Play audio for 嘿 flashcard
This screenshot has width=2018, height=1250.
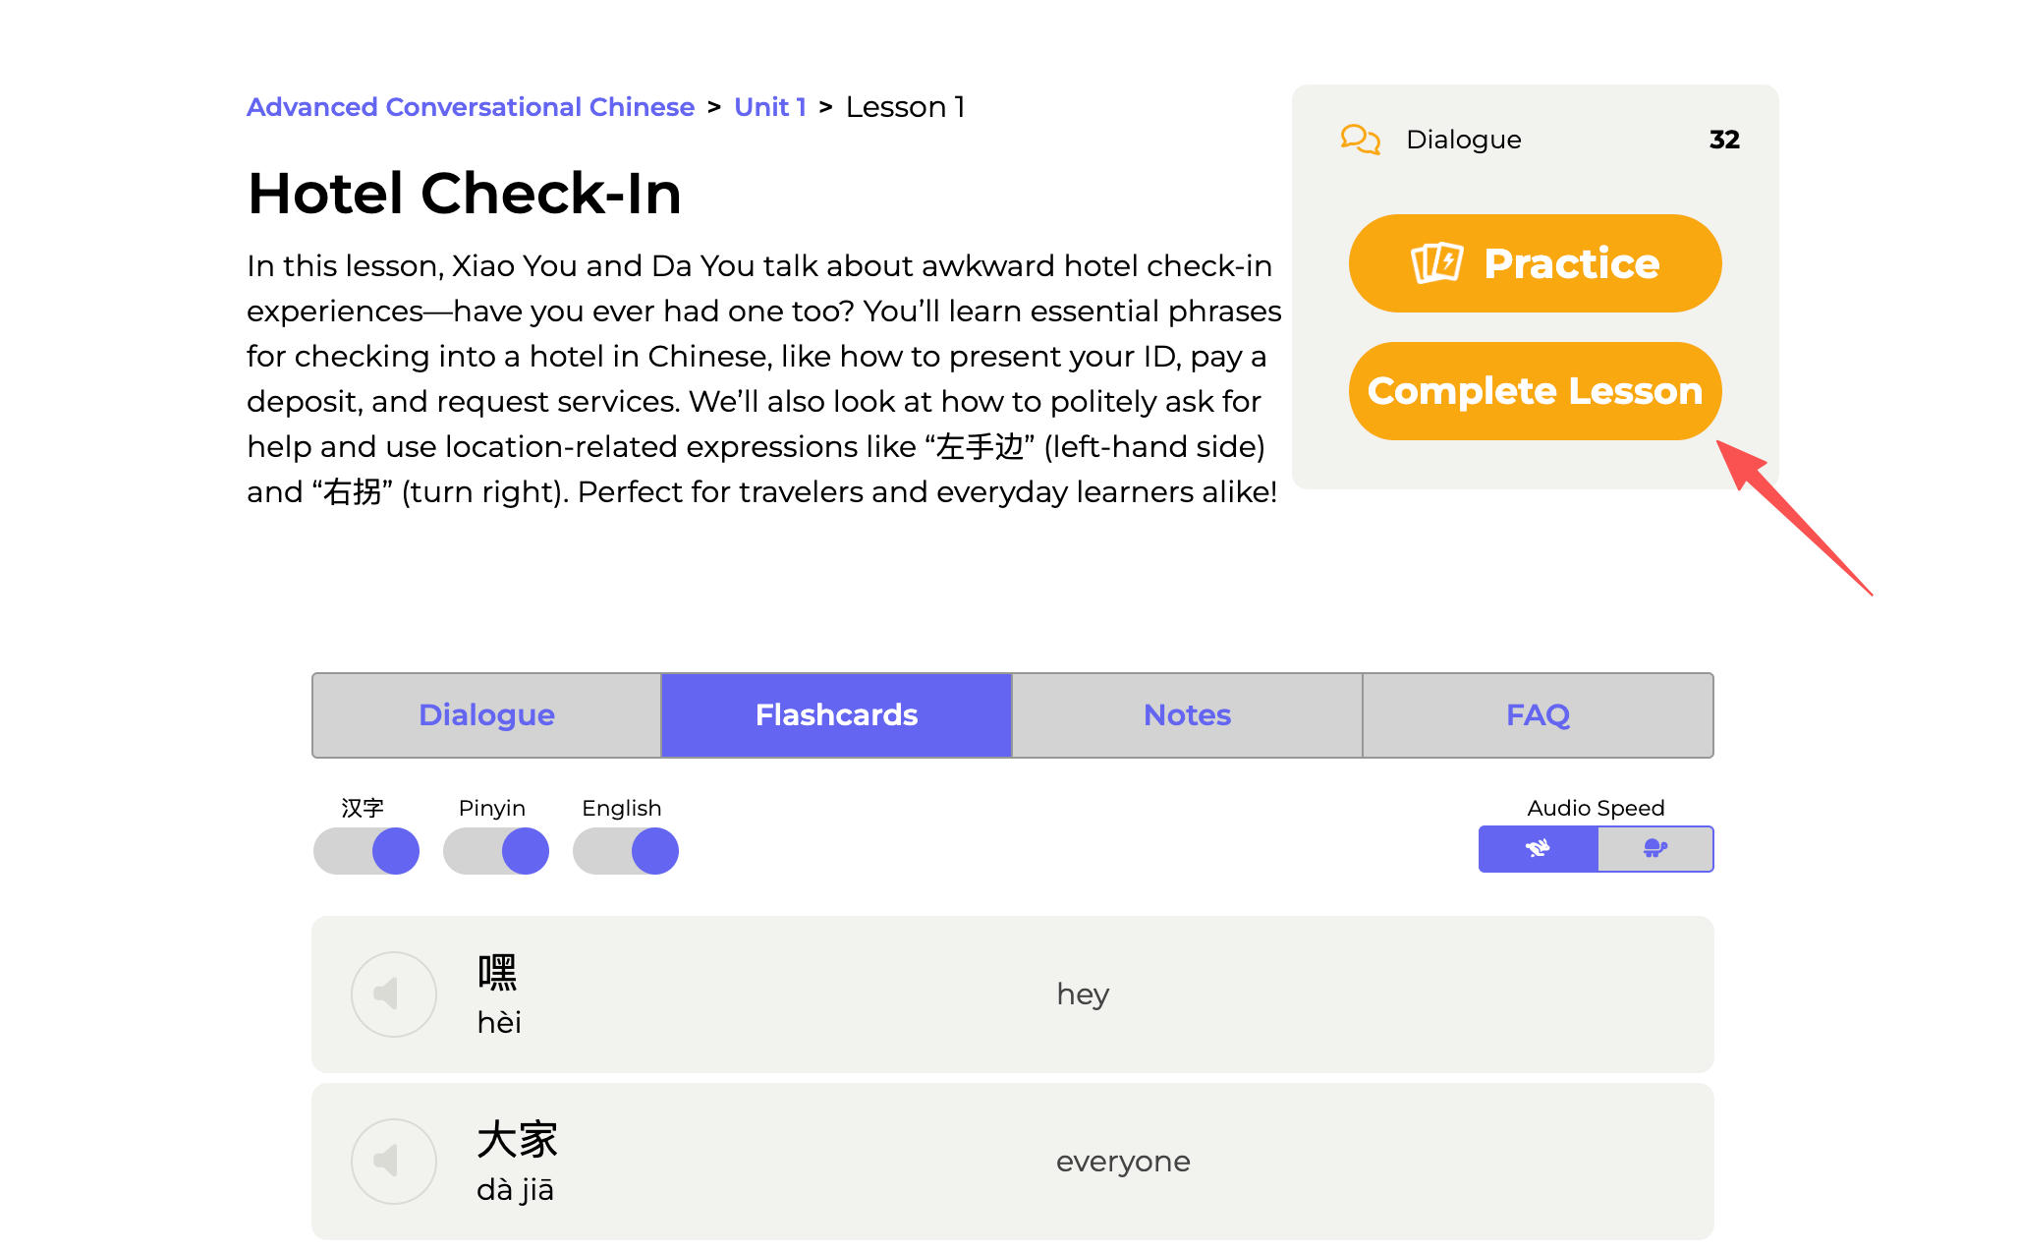click(x=393, y=994)
